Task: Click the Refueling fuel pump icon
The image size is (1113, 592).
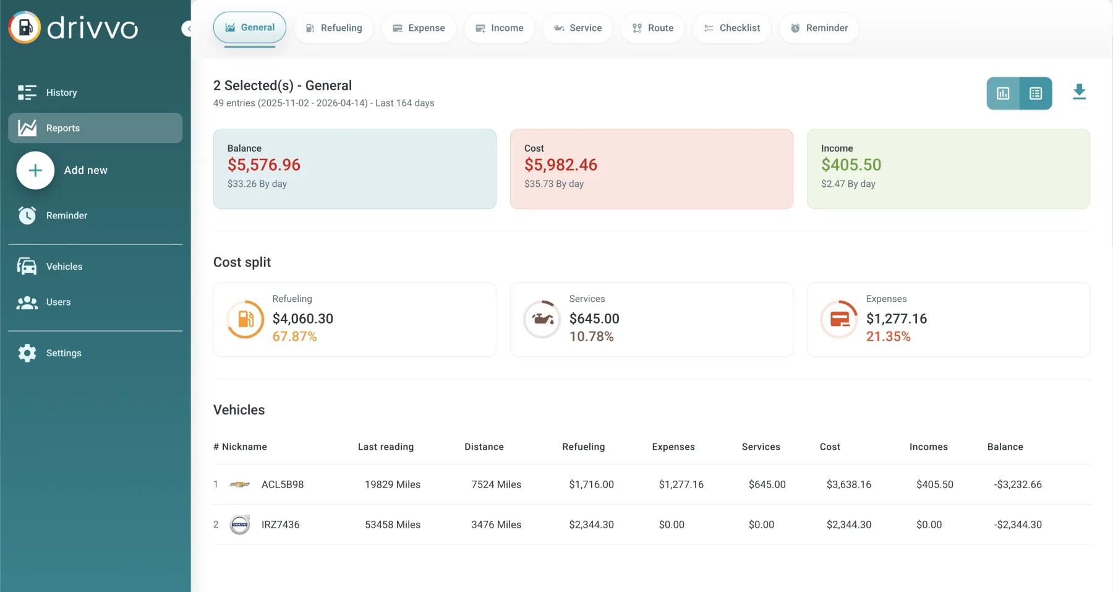Action: [x=245, y=319]
